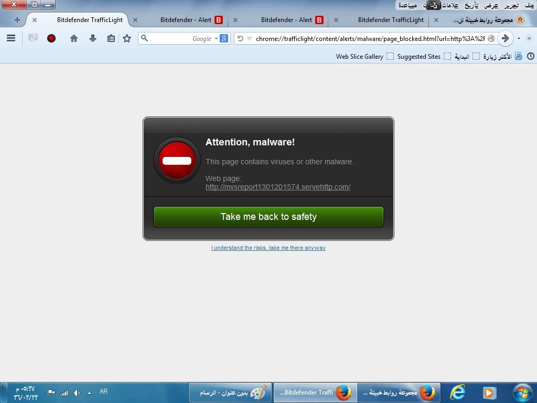Open the البداية bookmark
The width and height of the screenshot is (537, 403).
pos(467,57)
